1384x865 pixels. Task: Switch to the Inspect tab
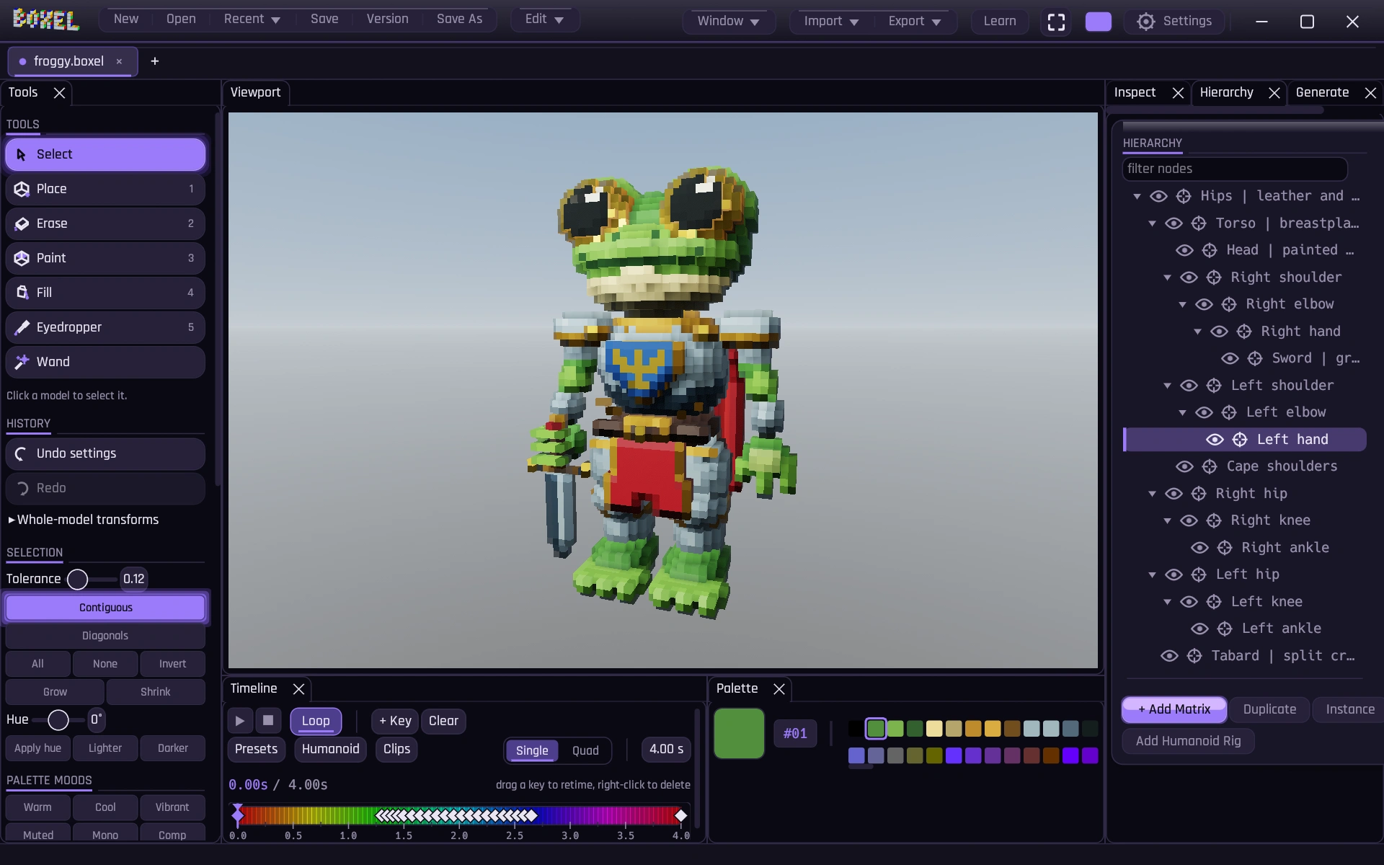tap(1135, 92)
